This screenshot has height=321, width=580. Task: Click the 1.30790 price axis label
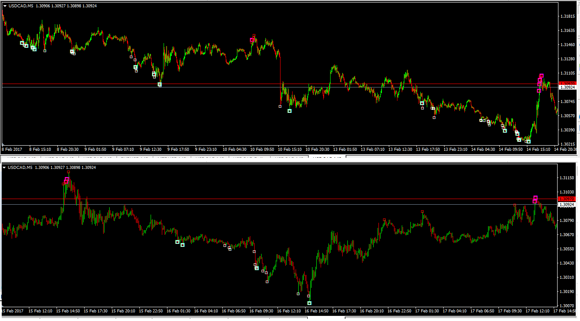pyautogui.click(x=567, y=221)
